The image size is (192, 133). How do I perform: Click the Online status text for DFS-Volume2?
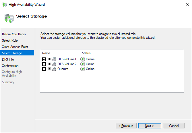(x=90, y=64)
